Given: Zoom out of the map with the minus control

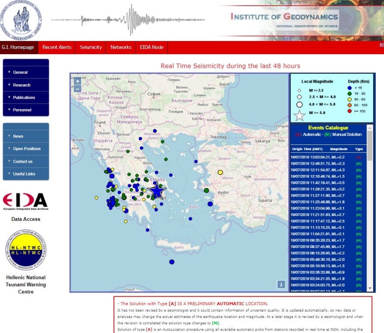Looking at the screenshot, I should (x=77, y=89).
